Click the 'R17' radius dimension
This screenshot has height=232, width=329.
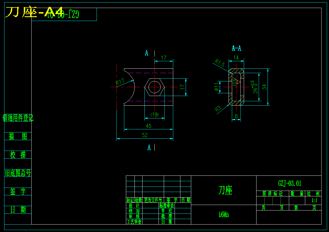pyautogui.click(x=120, y=82)
